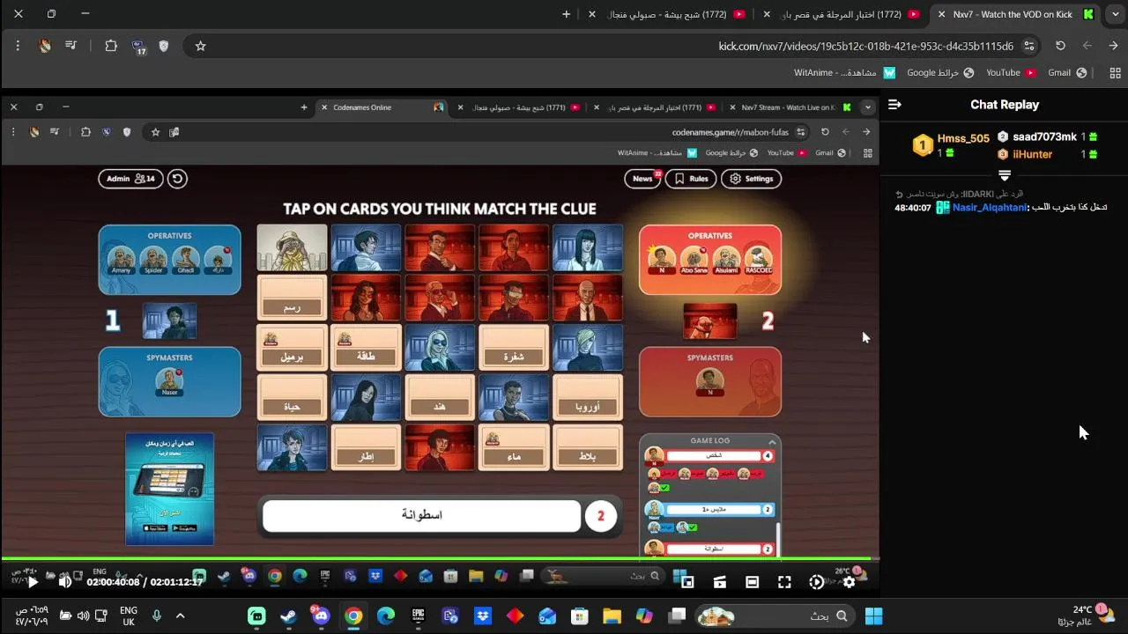1128x634 pixels.
Task: Show hidden system tray icons
Action: [x=180, y=616]
